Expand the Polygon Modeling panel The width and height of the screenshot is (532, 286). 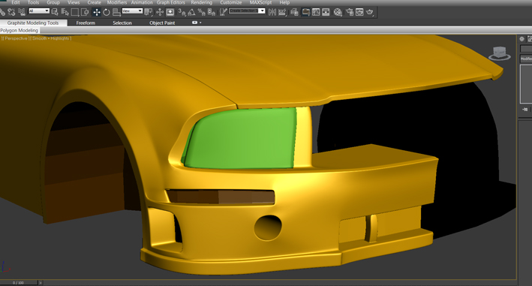(20, 31)
